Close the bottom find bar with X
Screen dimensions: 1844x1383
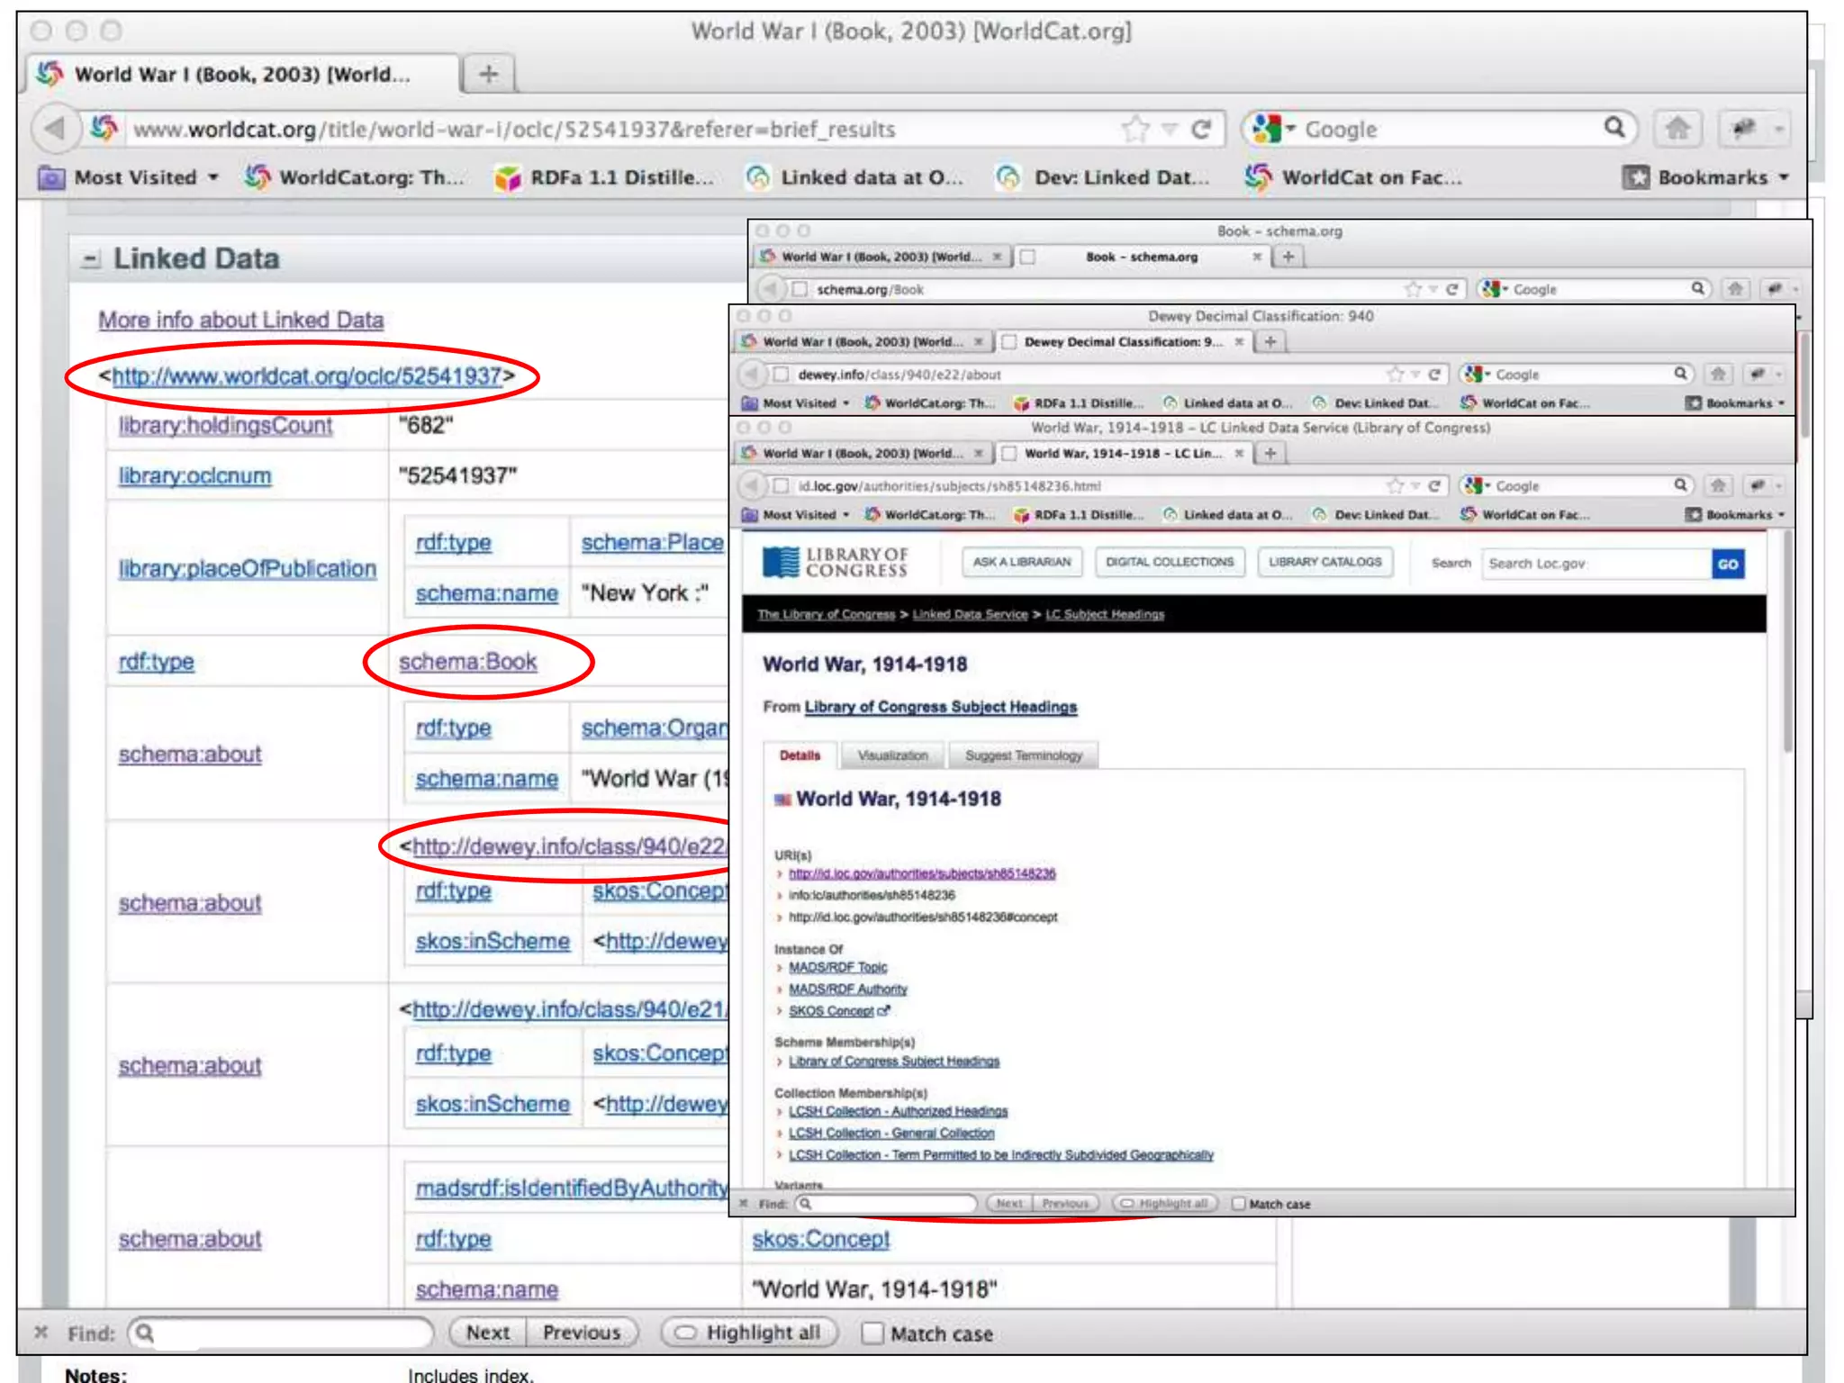click(x=41, y=1332)
